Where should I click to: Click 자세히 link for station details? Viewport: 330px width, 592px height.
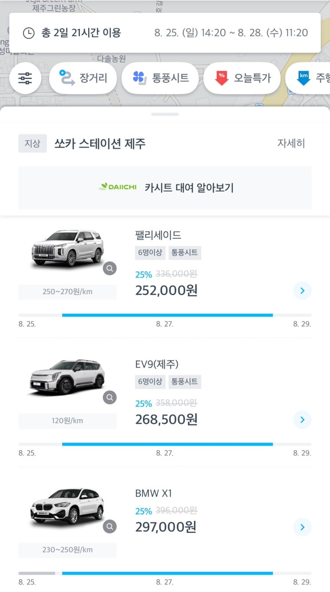click(291, 143)
